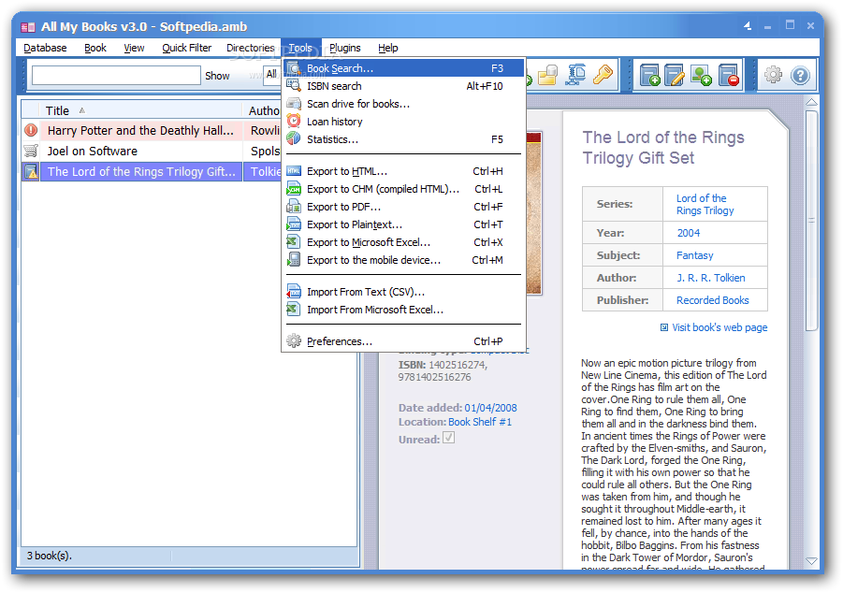The width and height of the screenshot is (843, 593).
Task: Select Statistics... in the Tools menu
Action: click(404, 139)
